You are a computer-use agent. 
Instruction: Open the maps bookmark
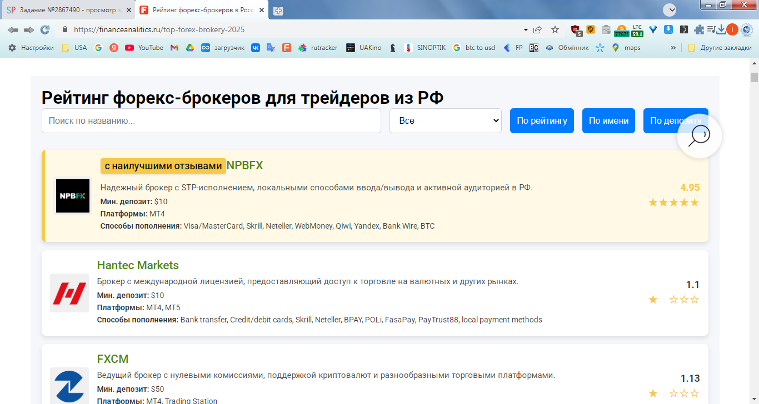click(x=626, y=48)
